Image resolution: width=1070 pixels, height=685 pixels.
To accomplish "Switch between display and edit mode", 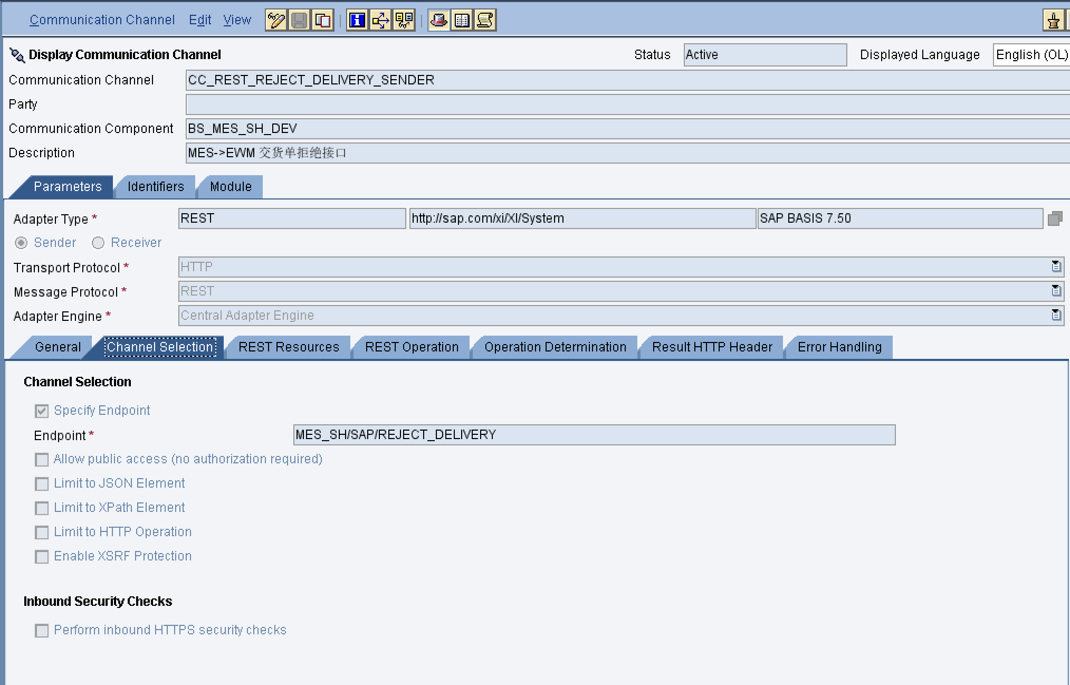I will (x=276, y=21).
